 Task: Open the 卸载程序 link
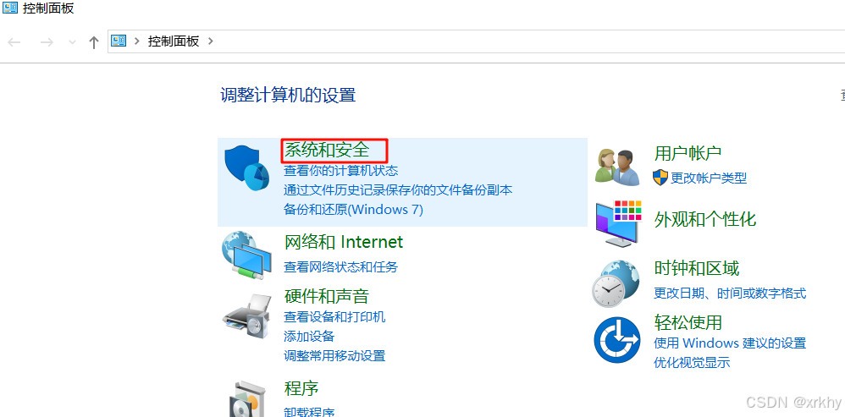(309, 412)
